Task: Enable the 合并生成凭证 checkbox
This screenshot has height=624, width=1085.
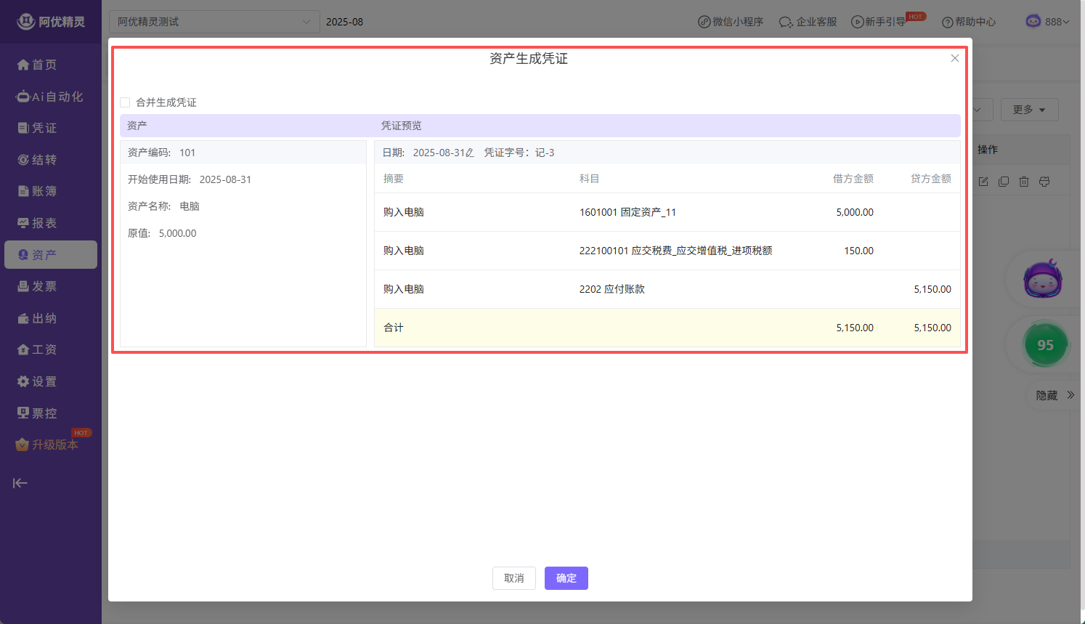Action: tap(125, 102)
